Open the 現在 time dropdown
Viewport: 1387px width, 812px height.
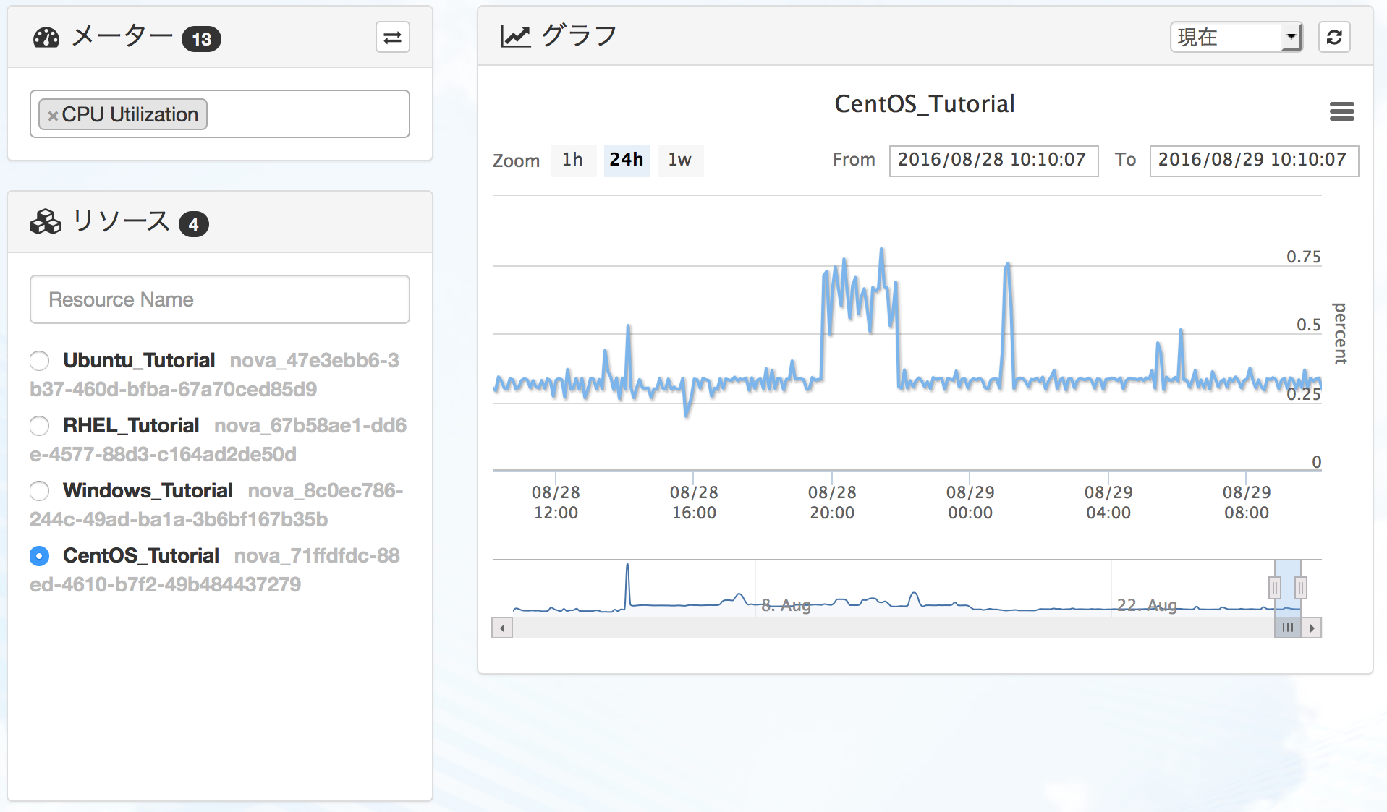point(1236,37)
